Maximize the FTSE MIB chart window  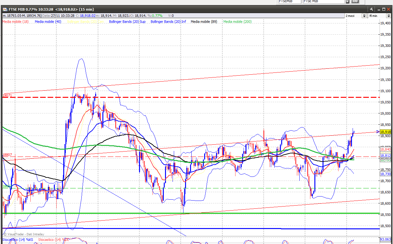tap(384, 9)
